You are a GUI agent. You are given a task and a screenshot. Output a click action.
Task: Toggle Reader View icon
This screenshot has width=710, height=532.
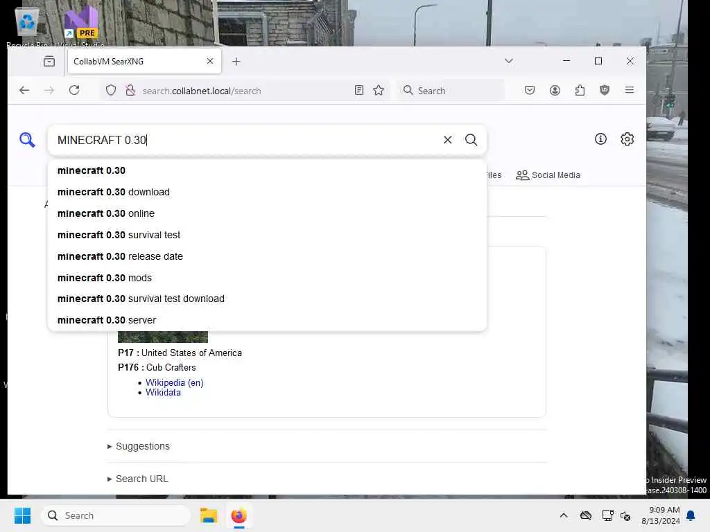tap(359, 91)
